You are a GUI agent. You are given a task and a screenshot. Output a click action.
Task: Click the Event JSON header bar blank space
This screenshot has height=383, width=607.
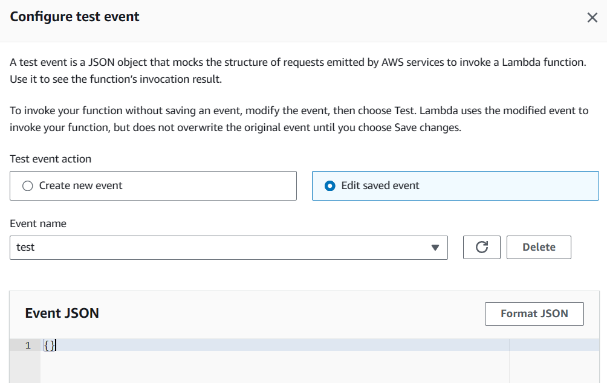290,314
